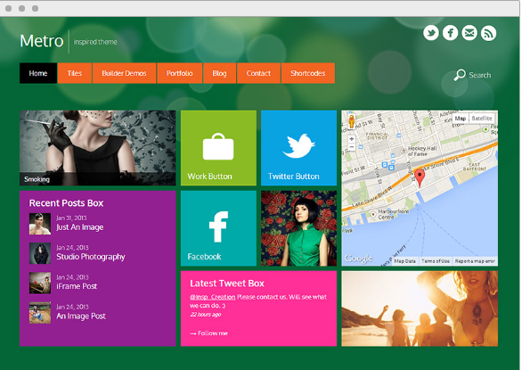Open the Twitter social icon in header
This screenshot has width=522, height=370.
click(431, 33)
